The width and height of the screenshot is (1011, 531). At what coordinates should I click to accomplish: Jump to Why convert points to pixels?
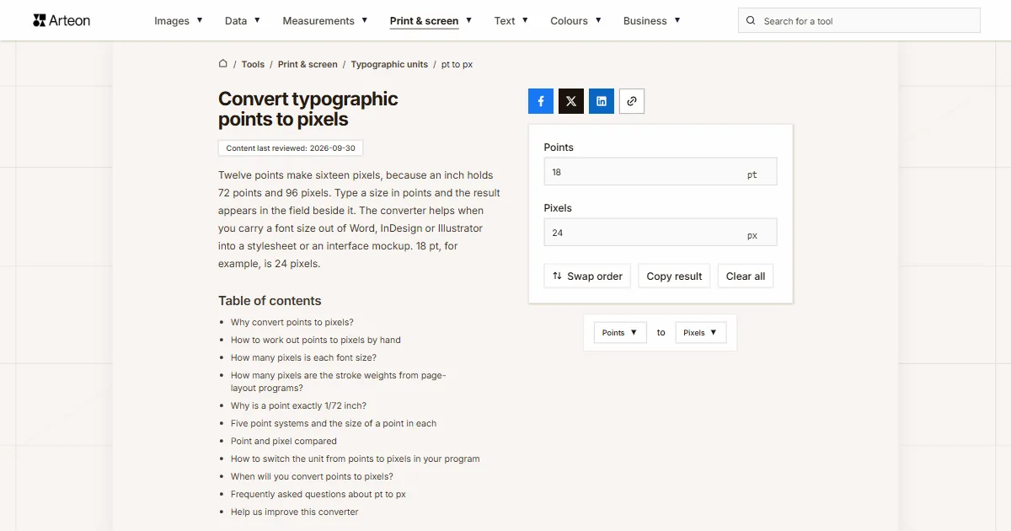coord(292,322)
